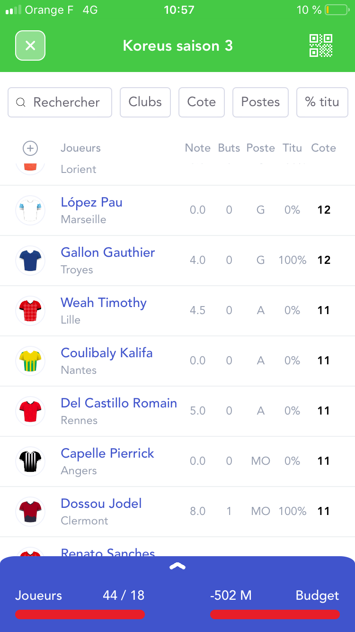
Task: Open the Clubs filter dropdown
Action: click(145, 102)
